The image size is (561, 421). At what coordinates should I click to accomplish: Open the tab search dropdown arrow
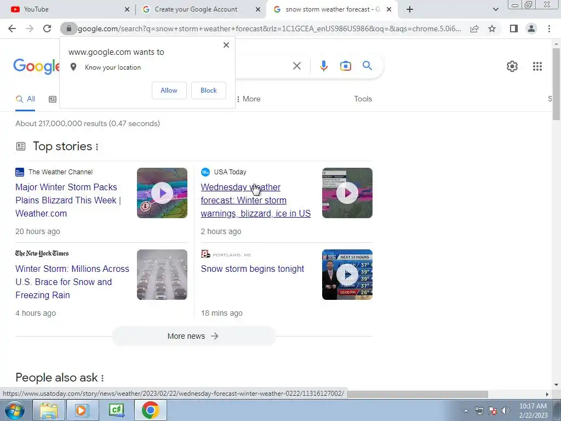495,9
